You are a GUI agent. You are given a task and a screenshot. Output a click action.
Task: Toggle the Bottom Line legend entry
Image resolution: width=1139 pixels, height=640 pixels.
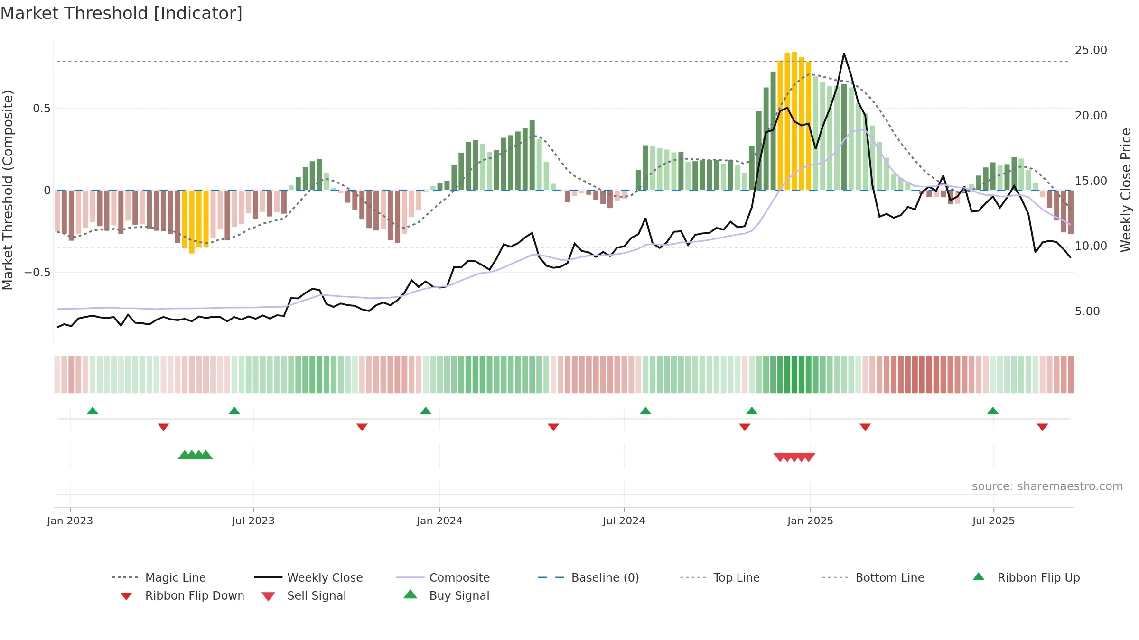tap(873, 577)
